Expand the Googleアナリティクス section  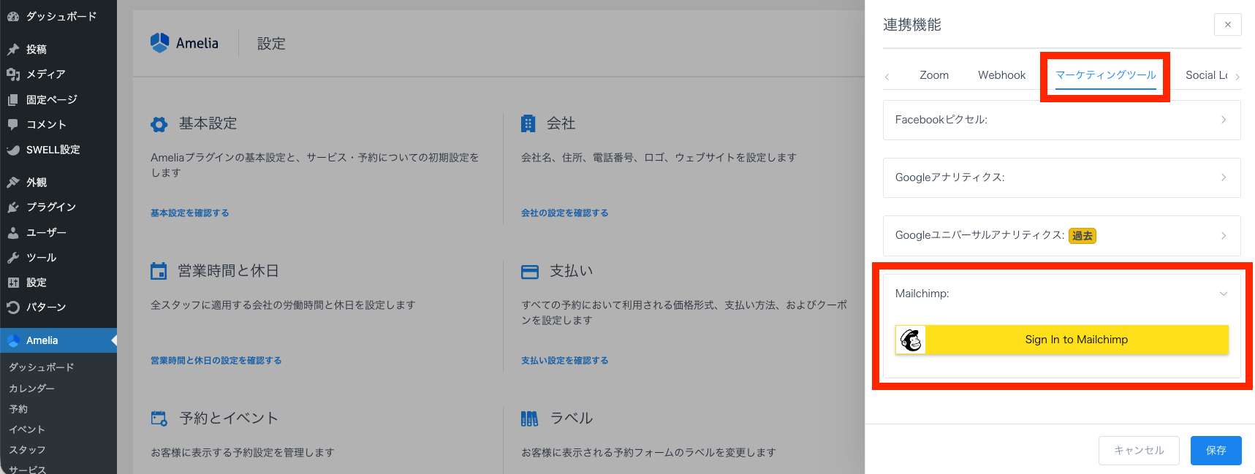pyautogui.click(x=1061, y=177)
